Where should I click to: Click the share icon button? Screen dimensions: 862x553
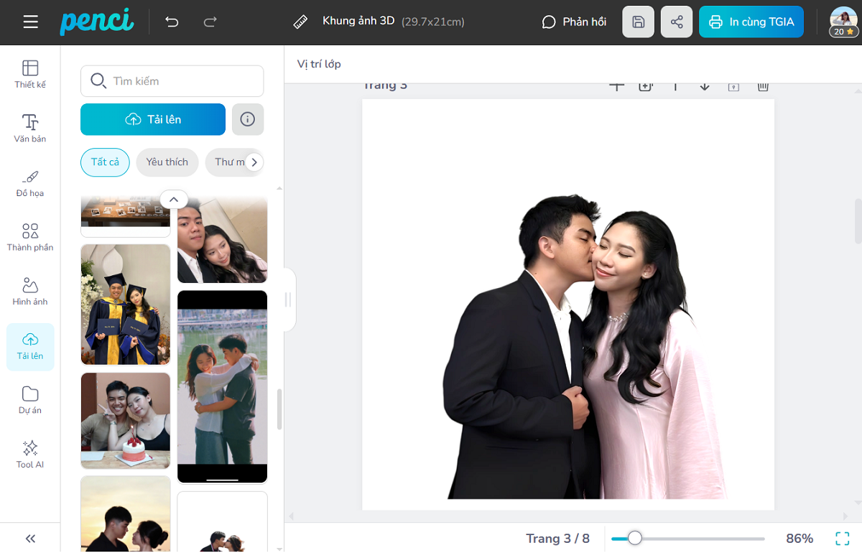[x=677, y=22]
